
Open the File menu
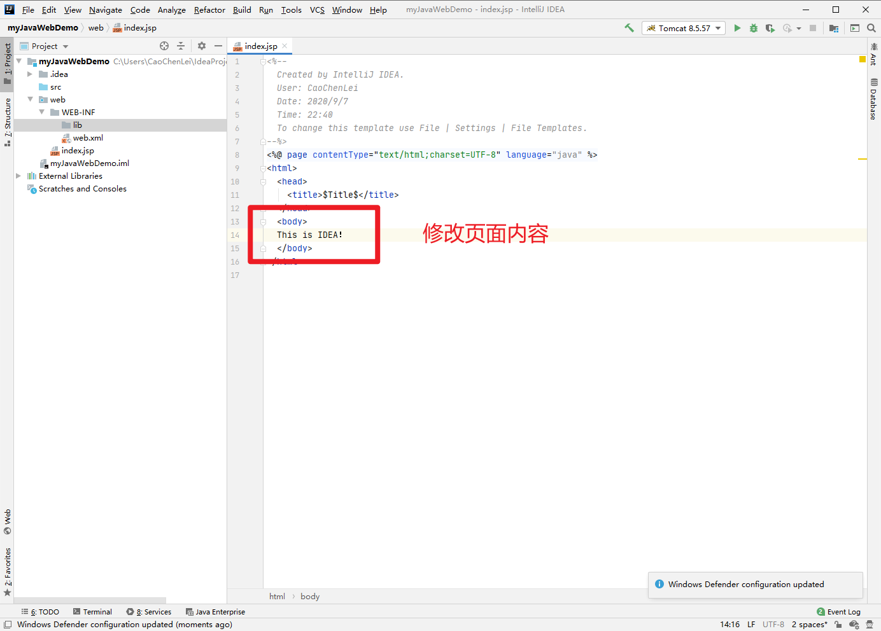click(28, 10)
